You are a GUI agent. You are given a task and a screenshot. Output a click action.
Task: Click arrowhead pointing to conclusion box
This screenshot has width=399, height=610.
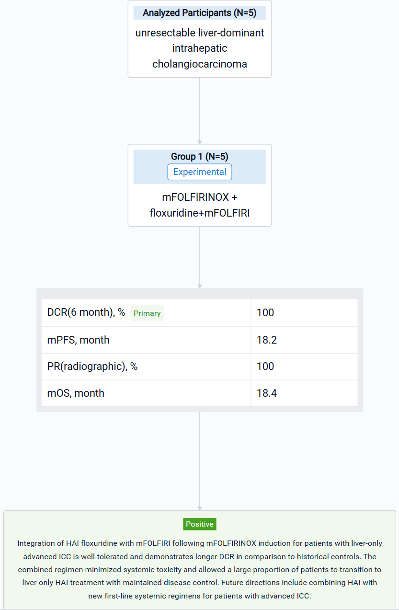[200, 508]
